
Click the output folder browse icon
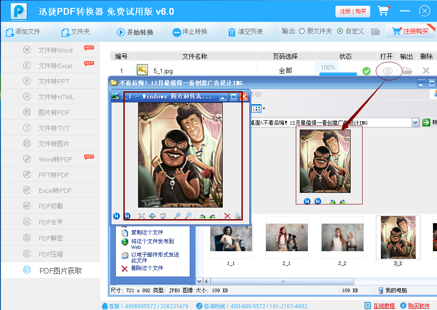click(x=376, y=32)
